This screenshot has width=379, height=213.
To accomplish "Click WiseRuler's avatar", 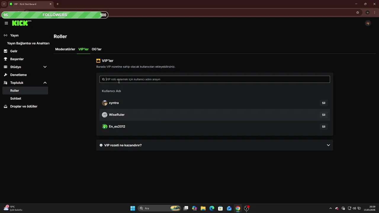I will [105, 115].
